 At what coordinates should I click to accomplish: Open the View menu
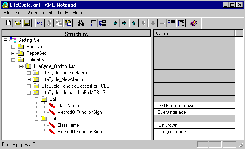pos(32,13)
